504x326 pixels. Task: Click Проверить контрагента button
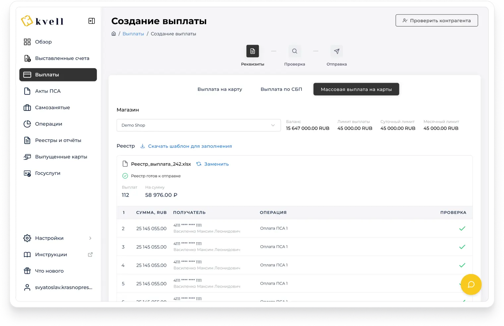point(436,21)
